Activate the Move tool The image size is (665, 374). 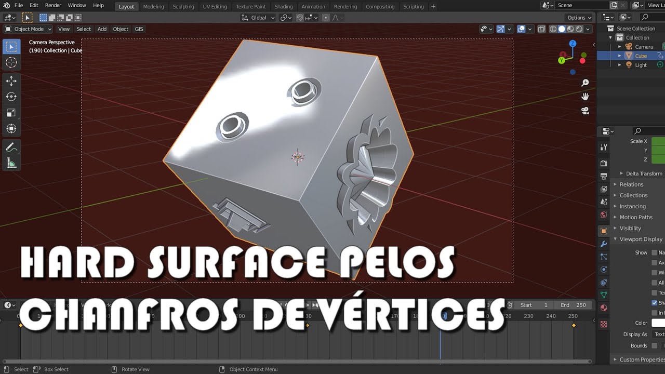click(11, 81)
